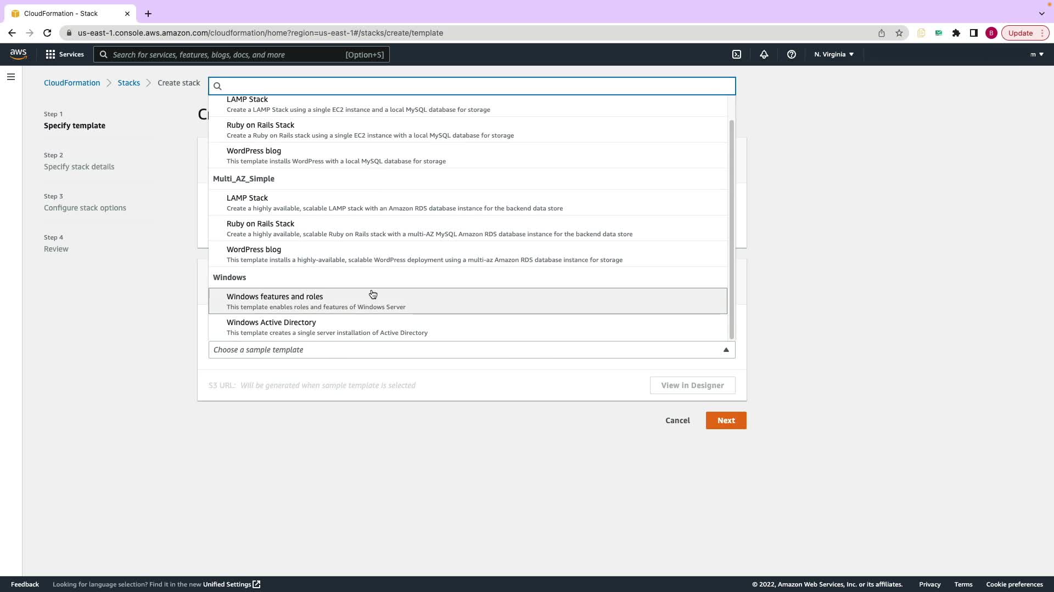This screenshot has height=592, width=1054.
Task: Click the orange Next button
Action: point(726,420)
